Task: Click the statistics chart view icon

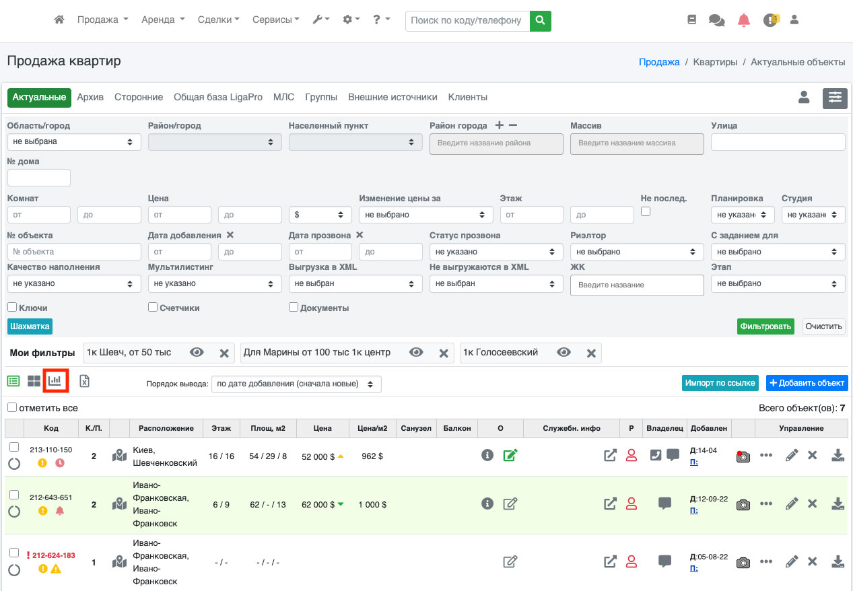Action: click(x=55, y=381)
